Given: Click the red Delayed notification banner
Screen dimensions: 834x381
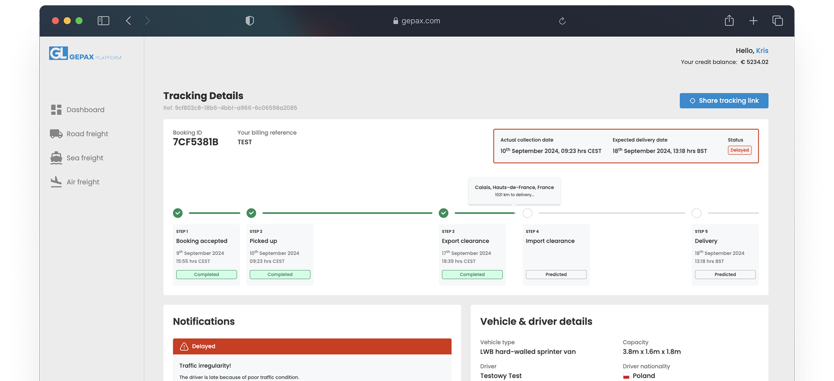Looking at the screenshot, I should (312, 346).
